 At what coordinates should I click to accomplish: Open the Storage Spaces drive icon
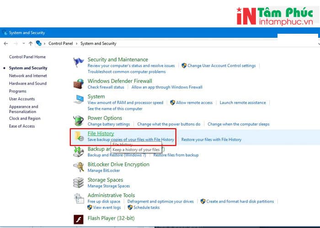[79, 183]
